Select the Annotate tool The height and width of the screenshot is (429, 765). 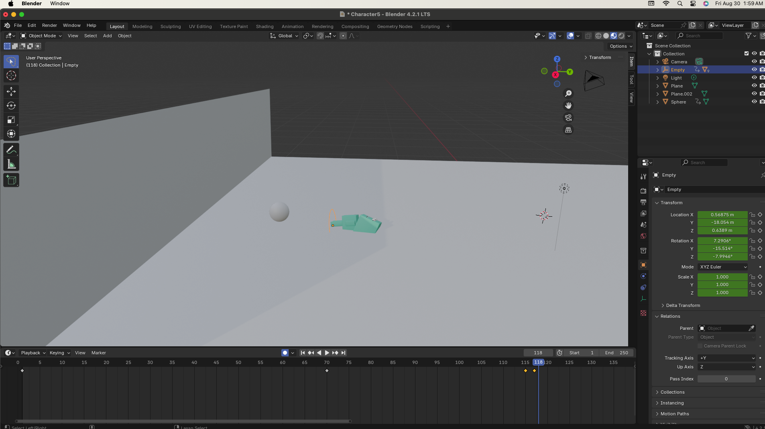(x=11, y=150)
